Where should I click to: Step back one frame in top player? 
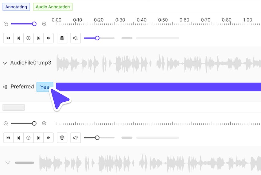(x=18, y=38)
